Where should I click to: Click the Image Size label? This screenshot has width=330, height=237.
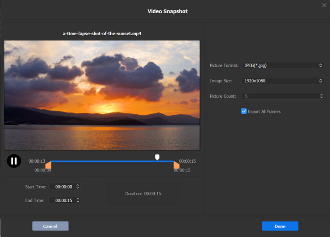(x=221, y=81)
